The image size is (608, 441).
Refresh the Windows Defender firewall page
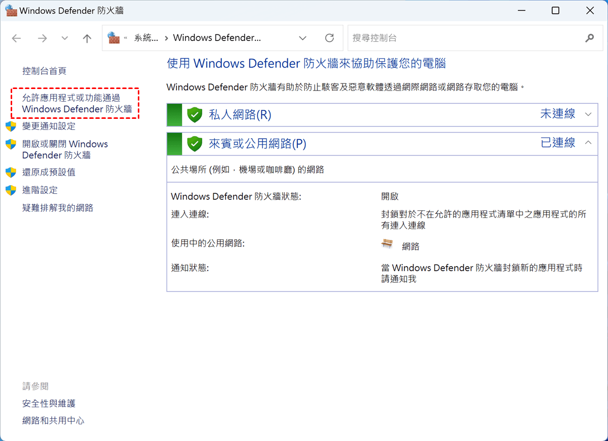coord(329,38)
